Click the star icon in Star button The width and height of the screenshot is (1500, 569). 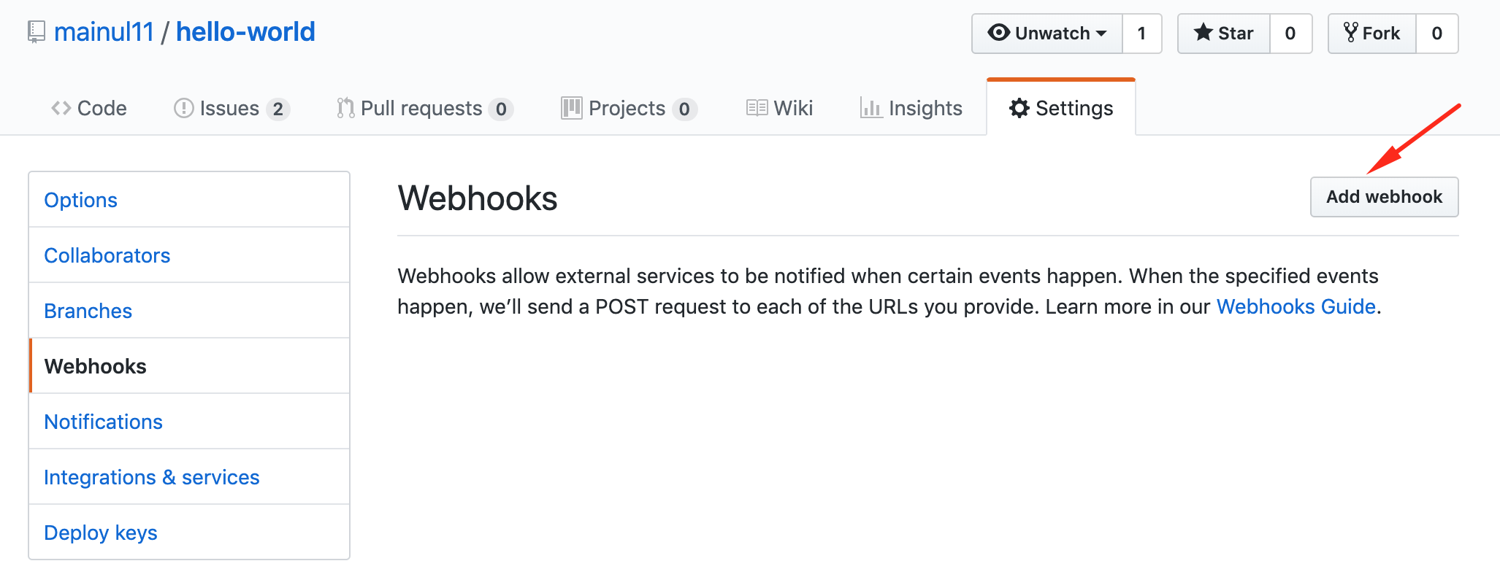(1203, 33)
